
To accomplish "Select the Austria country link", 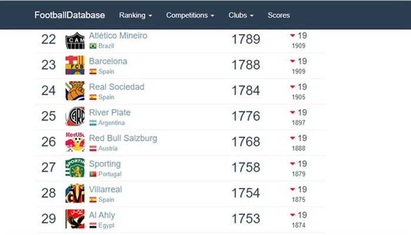I will pyautogui.click(x=107, y=149).
